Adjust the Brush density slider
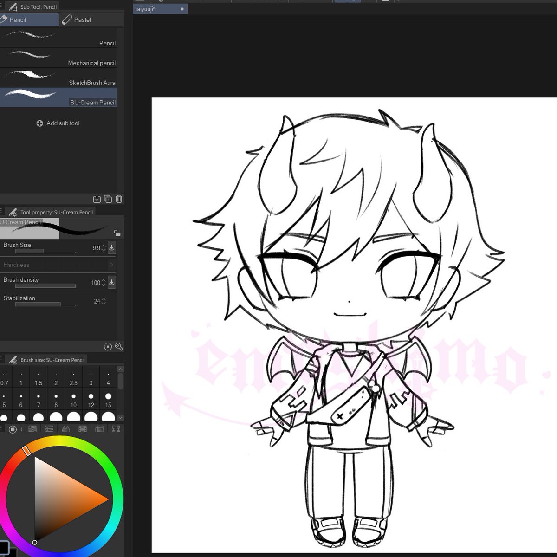557x557 pixels. point(45,286)
